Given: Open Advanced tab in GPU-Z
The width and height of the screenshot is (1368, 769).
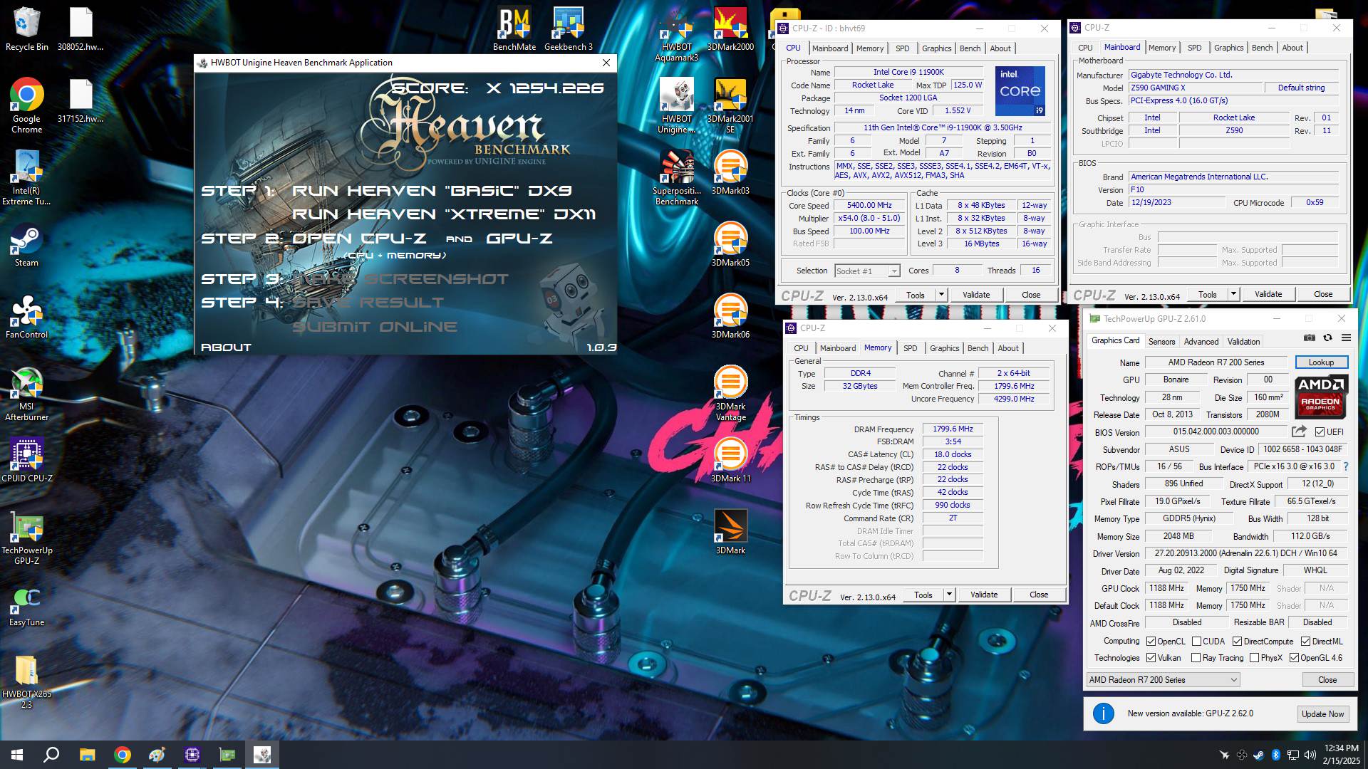Looking at the screenshot, I should pyautogui.click(x=1201, y=342).
